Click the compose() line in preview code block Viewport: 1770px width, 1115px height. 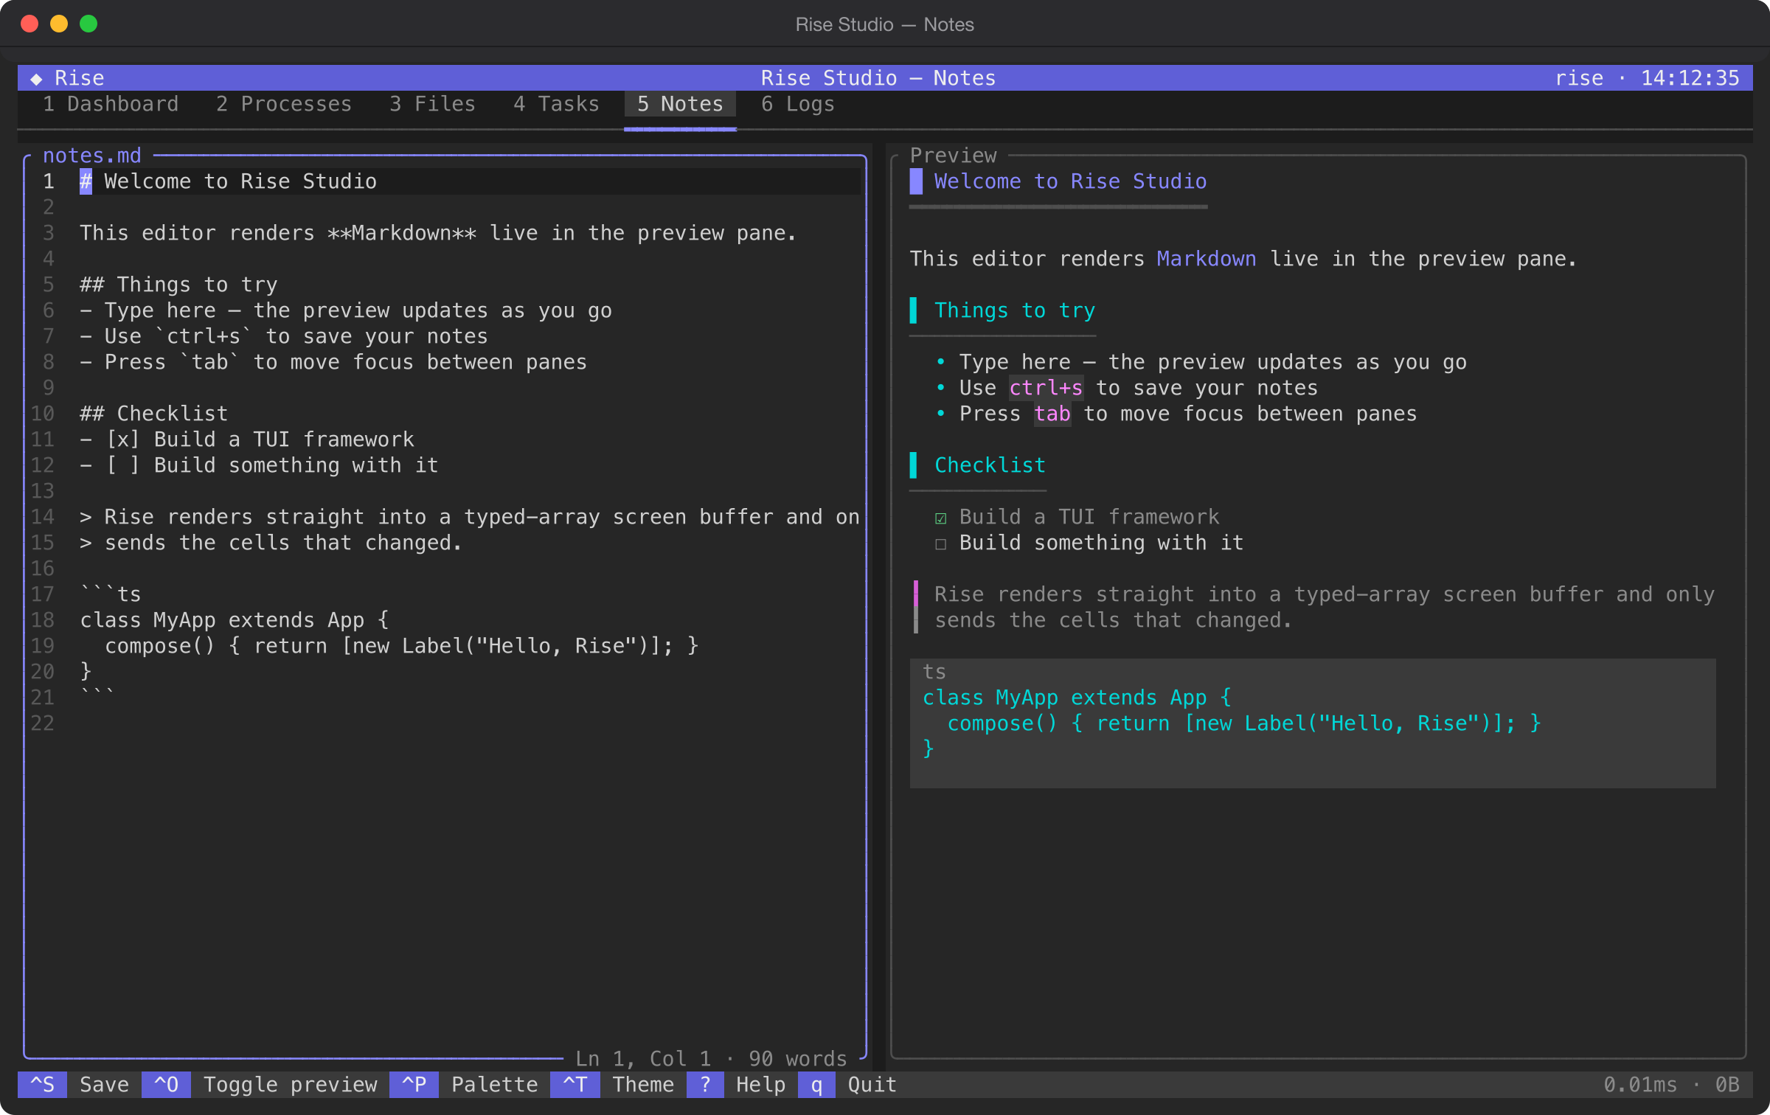click(x=1244, y=723)
